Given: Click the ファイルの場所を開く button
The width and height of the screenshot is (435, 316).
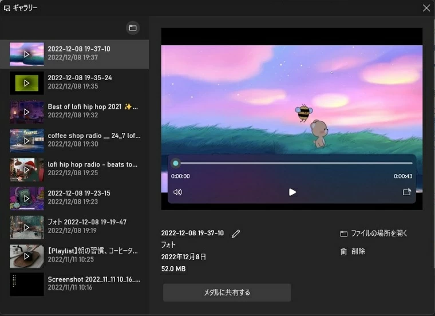Looking at the screenshot, I should coord(374,234).
